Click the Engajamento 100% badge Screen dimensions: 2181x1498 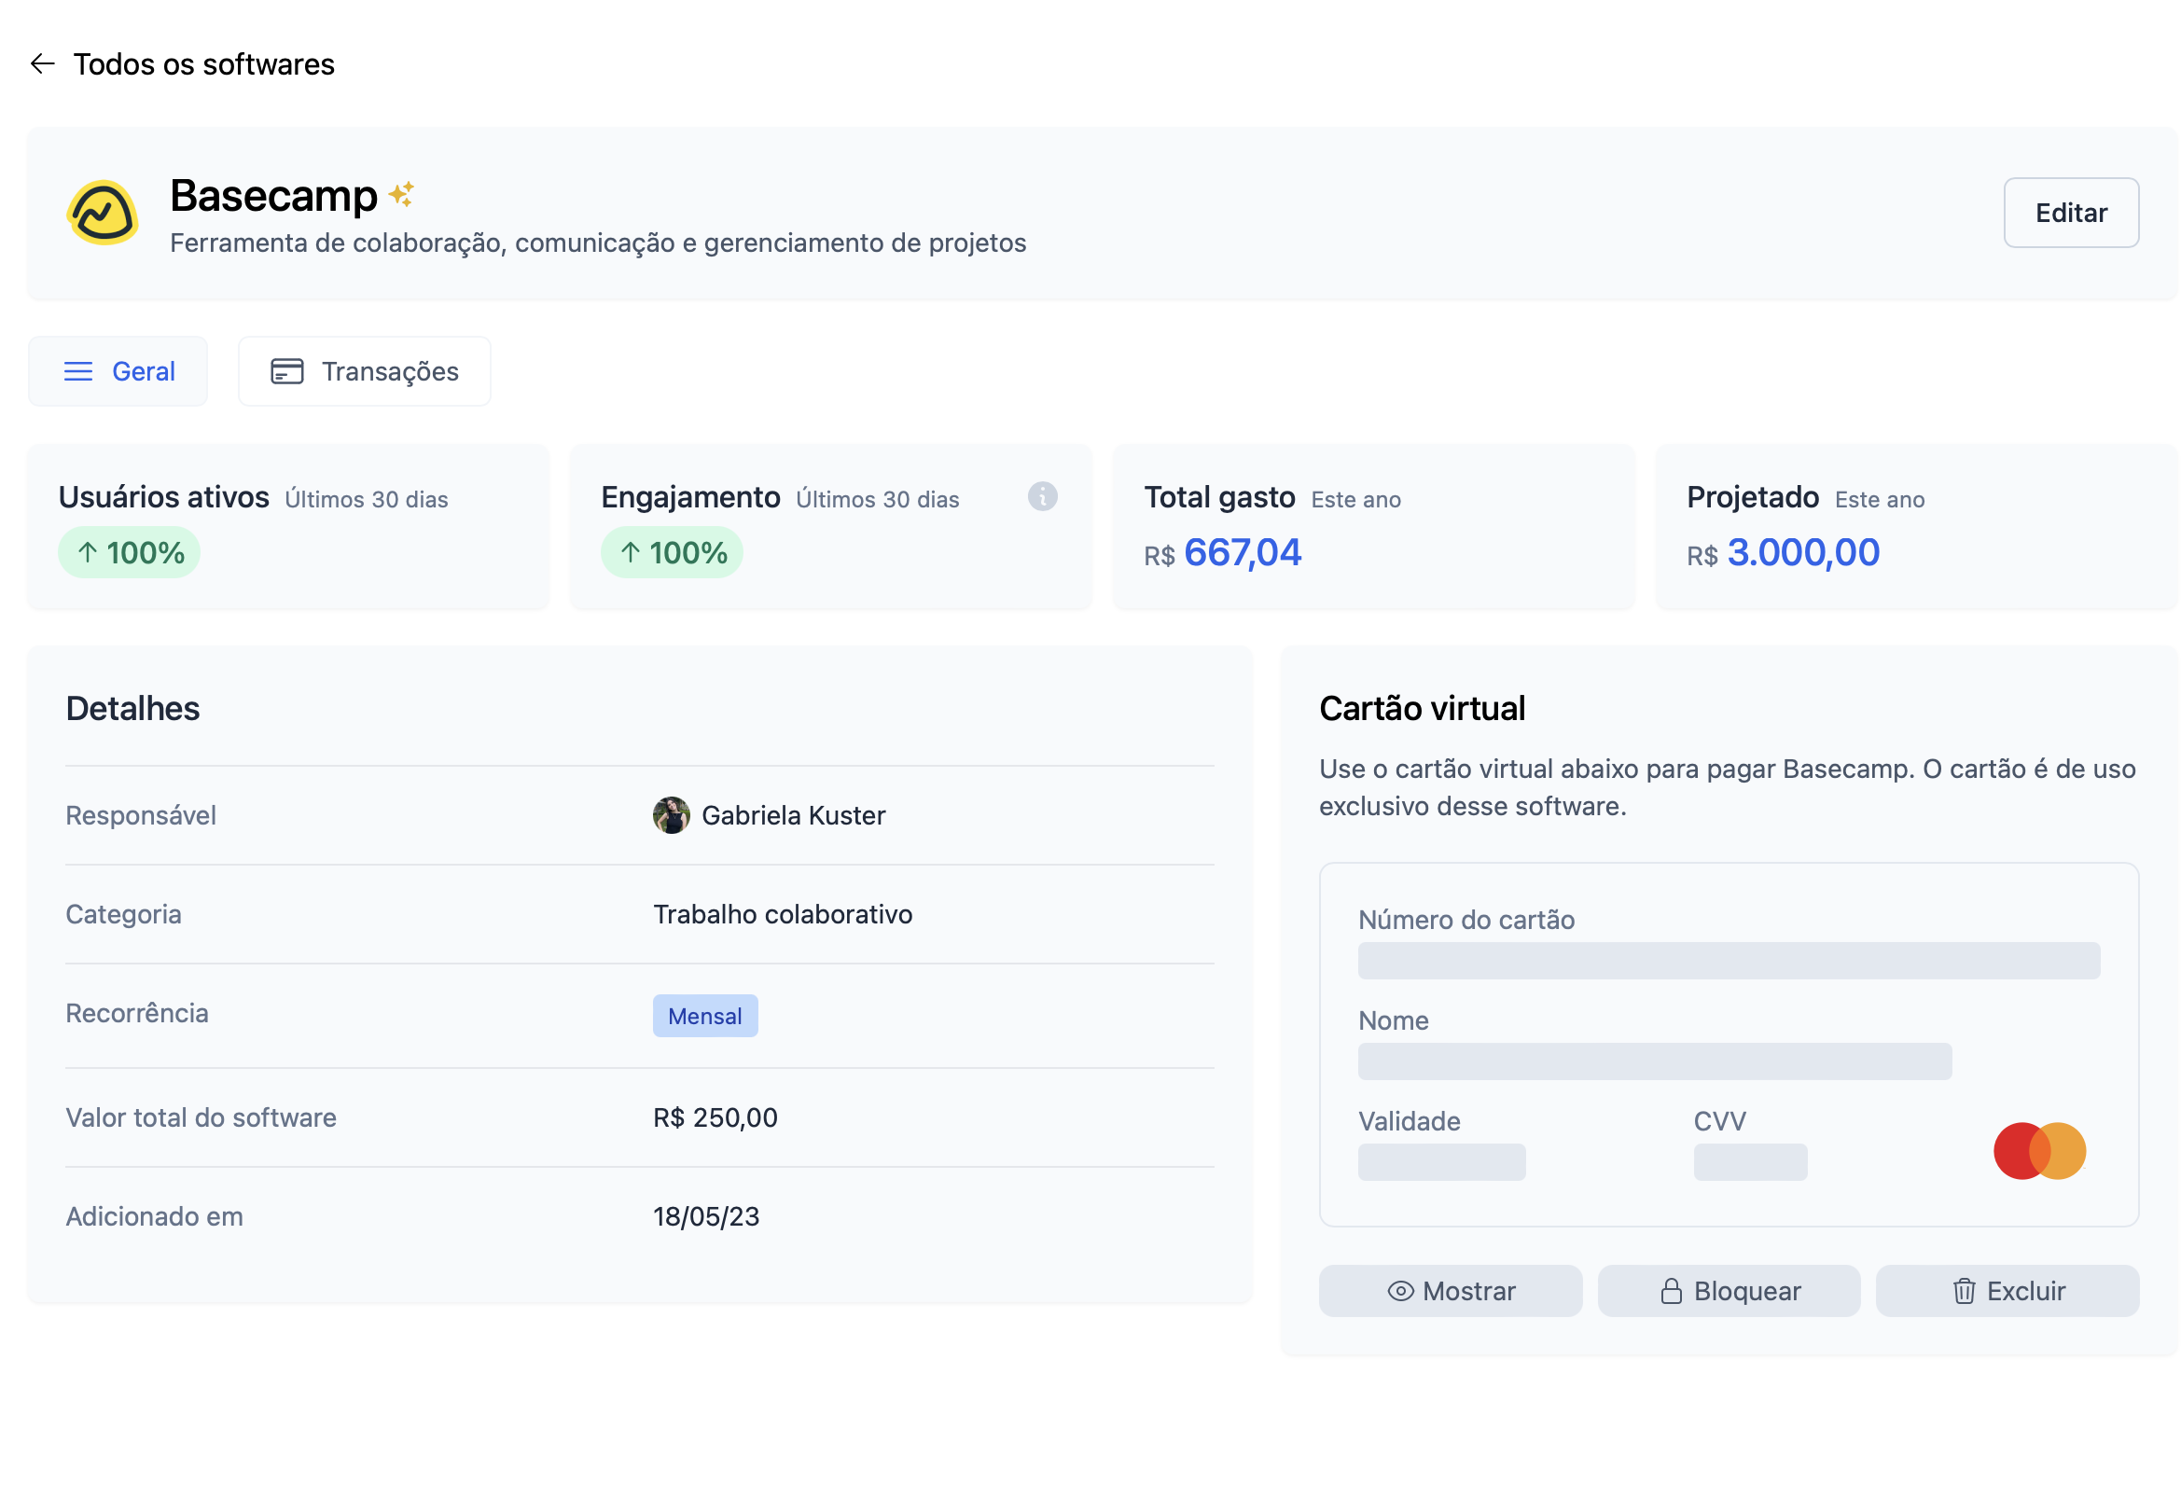pos(672,553)
